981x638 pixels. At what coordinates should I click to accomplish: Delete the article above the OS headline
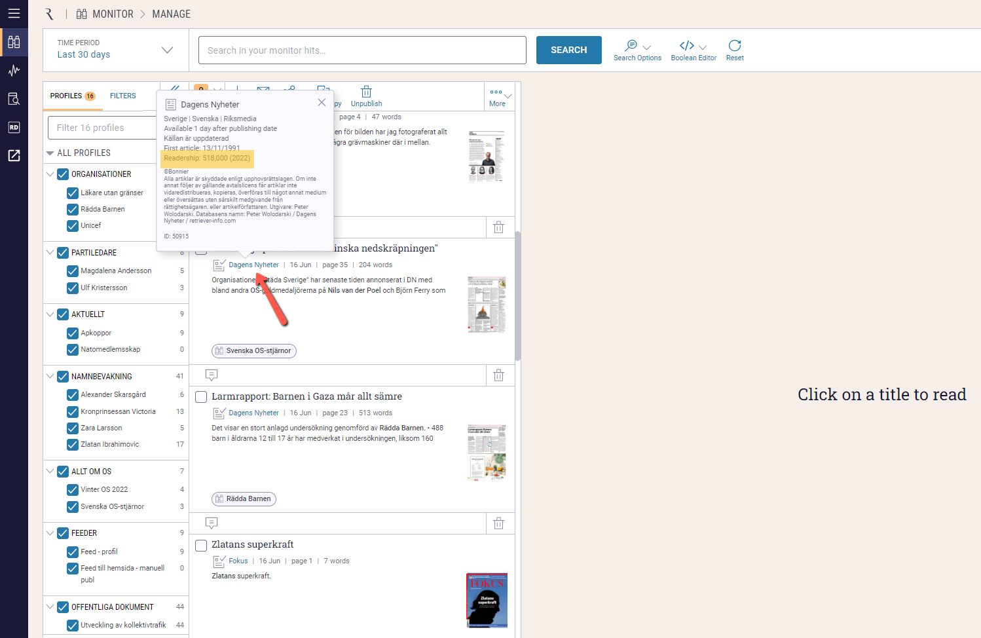point(498,227)
